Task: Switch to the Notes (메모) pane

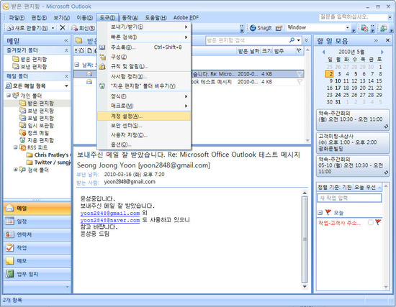Action: coord(37,261)
